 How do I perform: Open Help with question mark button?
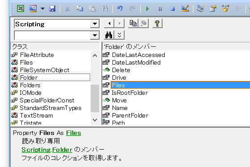[x=157, y=24]
